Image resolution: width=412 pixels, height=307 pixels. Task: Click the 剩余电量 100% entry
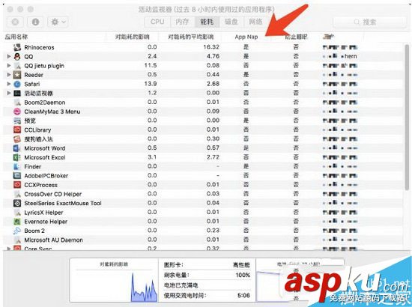207,276
